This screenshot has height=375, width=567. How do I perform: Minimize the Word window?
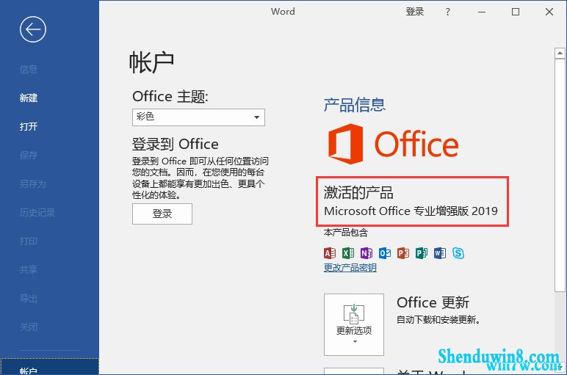(482, 12)
